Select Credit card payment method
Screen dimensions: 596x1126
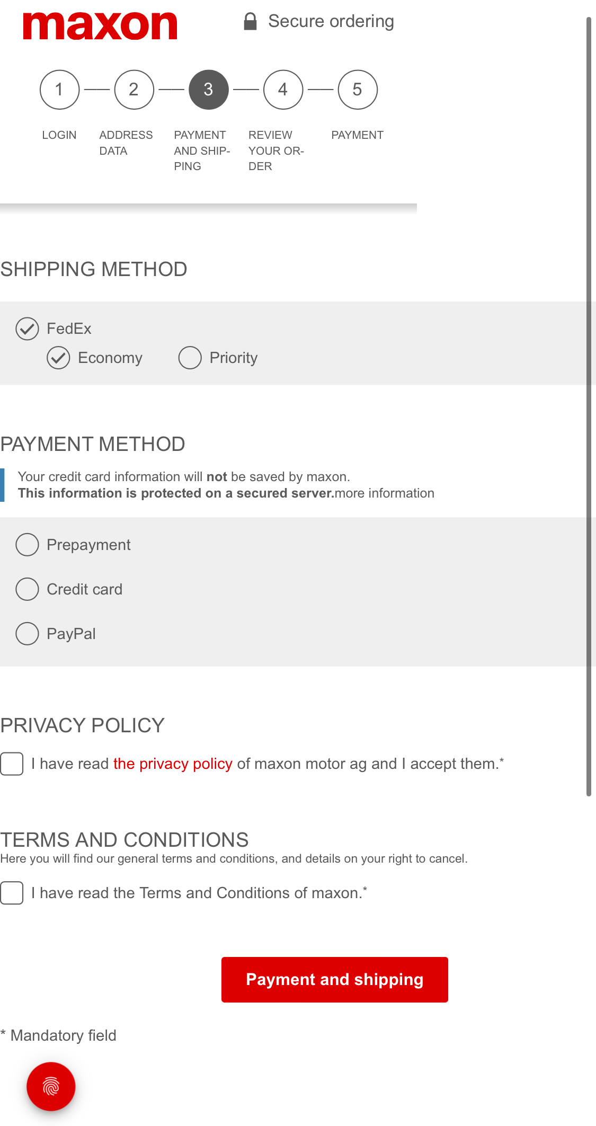coord(26,589)
